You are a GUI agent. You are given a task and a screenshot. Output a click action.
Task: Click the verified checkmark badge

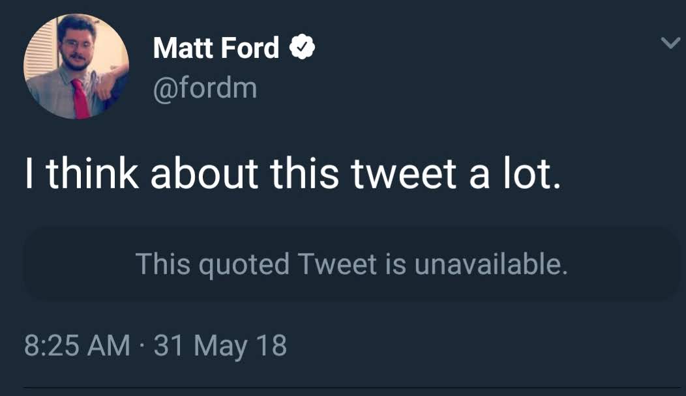pos(303,48)
